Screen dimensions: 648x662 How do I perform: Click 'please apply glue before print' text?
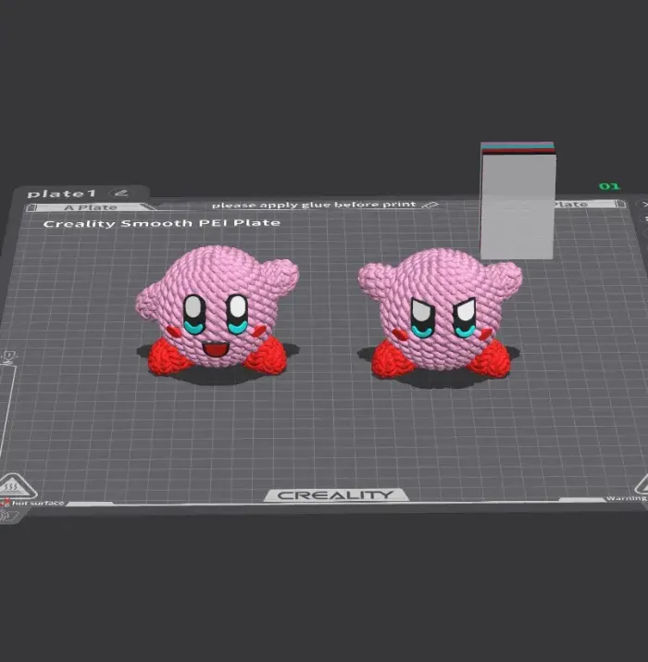click(x=314, y=205)
